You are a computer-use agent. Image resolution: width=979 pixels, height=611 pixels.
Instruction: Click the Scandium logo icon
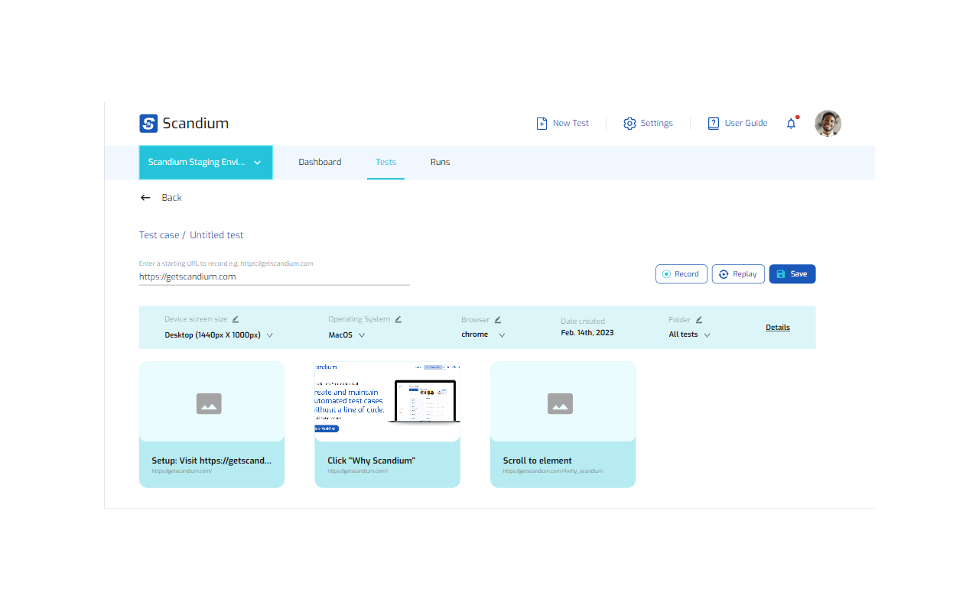click(148, 124)
